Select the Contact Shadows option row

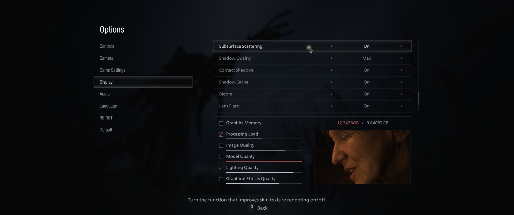click(x=312, y=70)
